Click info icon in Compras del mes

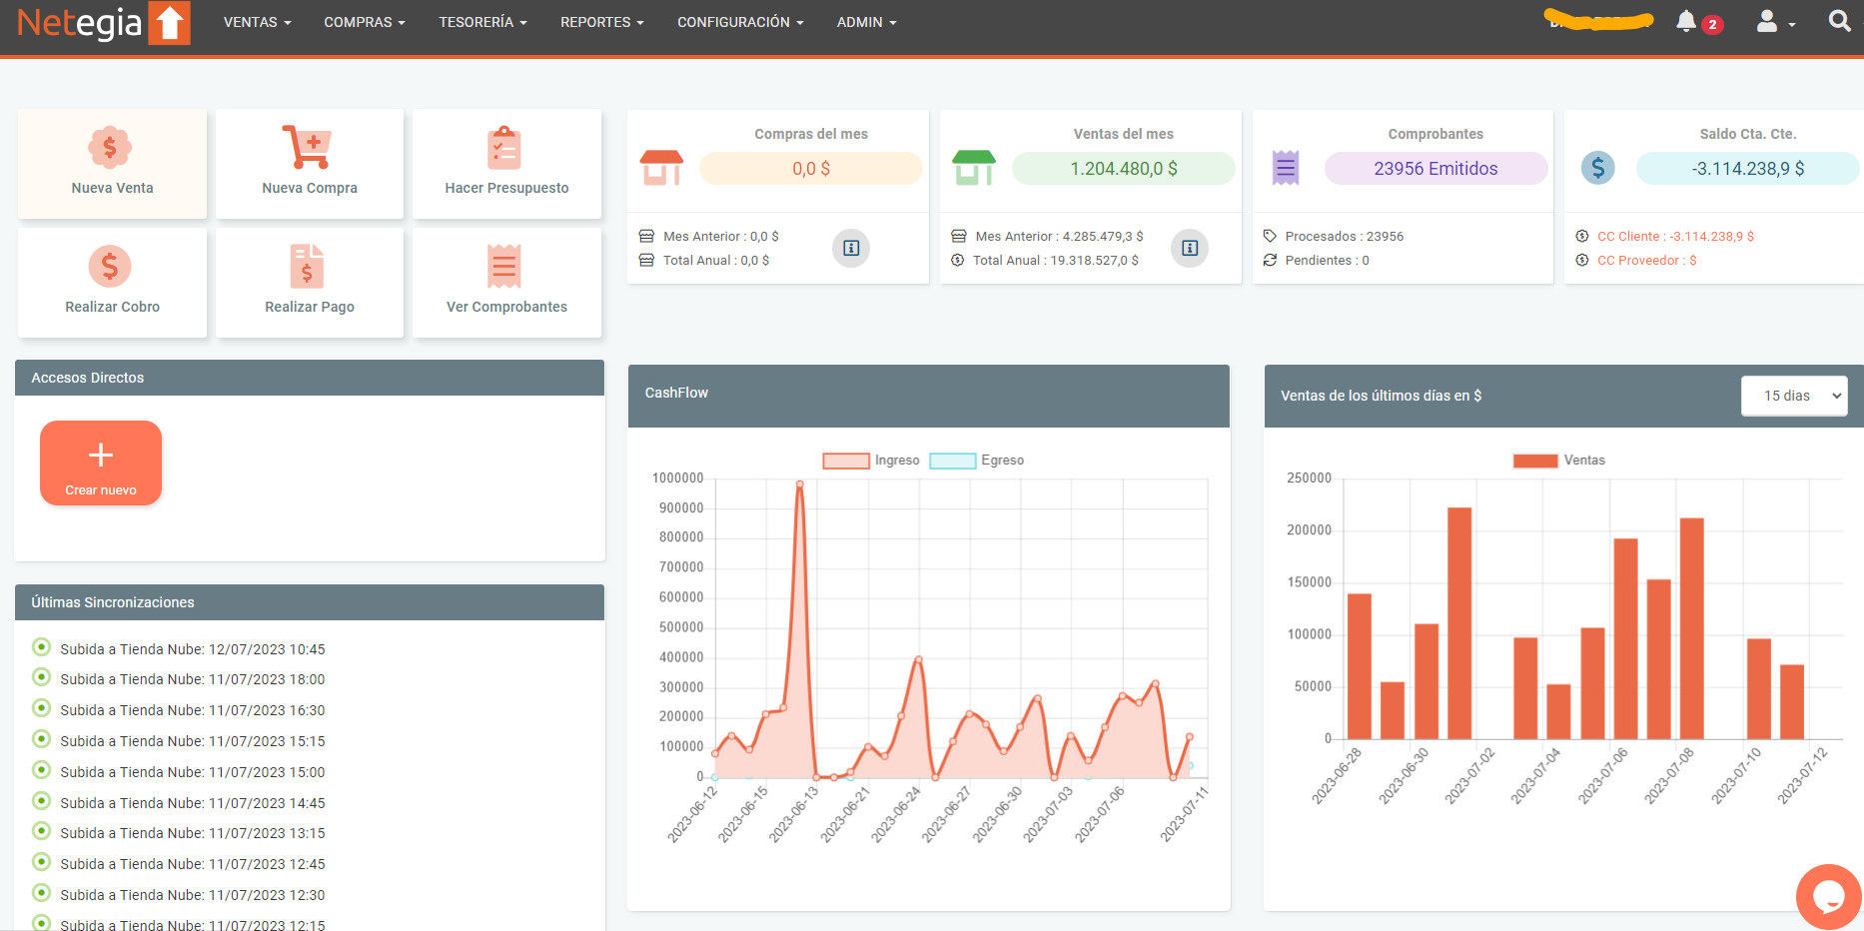click(x=851, y=248)
